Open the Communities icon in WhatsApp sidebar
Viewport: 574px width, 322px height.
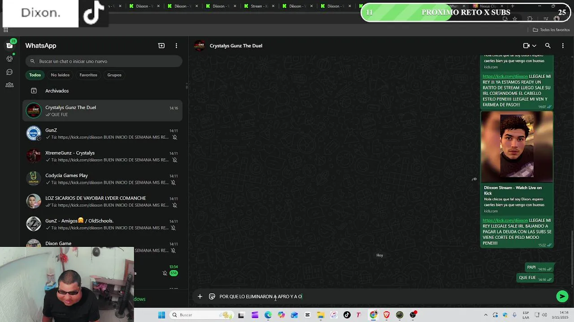coord(9,85)
